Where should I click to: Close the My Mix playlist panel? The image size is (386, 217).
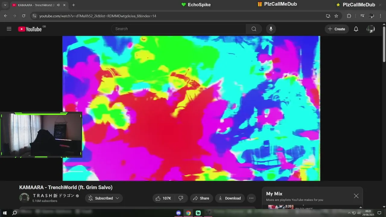(x=356, y=196)
